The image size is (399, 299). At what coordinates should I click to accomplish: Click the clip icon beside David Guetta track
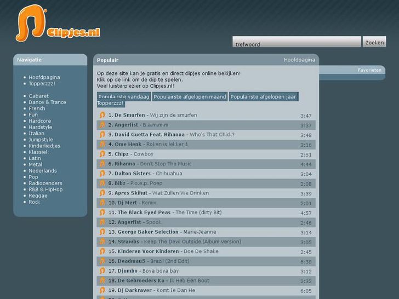(102, 135)
